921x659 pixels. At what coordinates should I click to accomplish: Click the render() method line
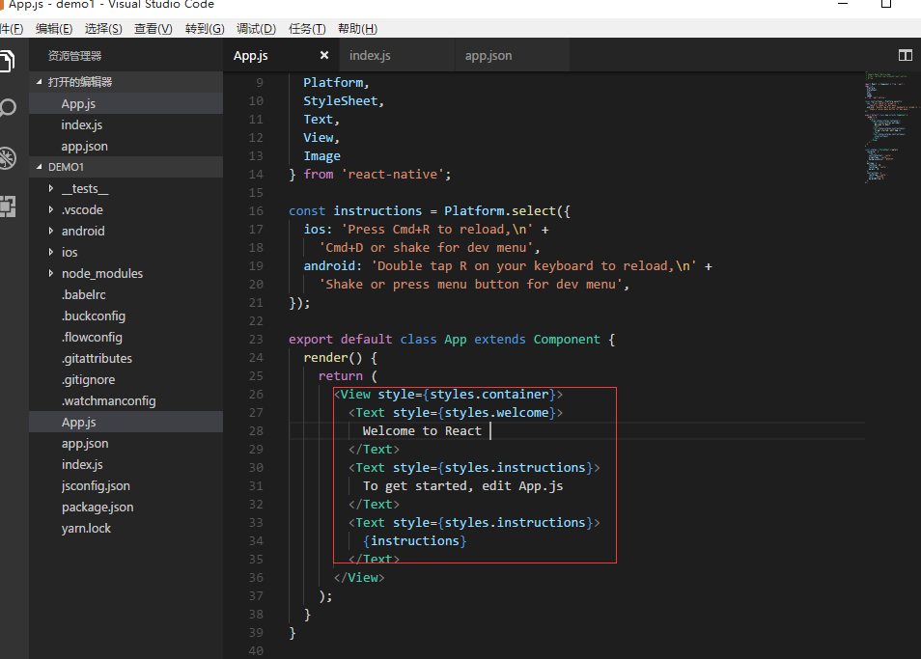340,357
